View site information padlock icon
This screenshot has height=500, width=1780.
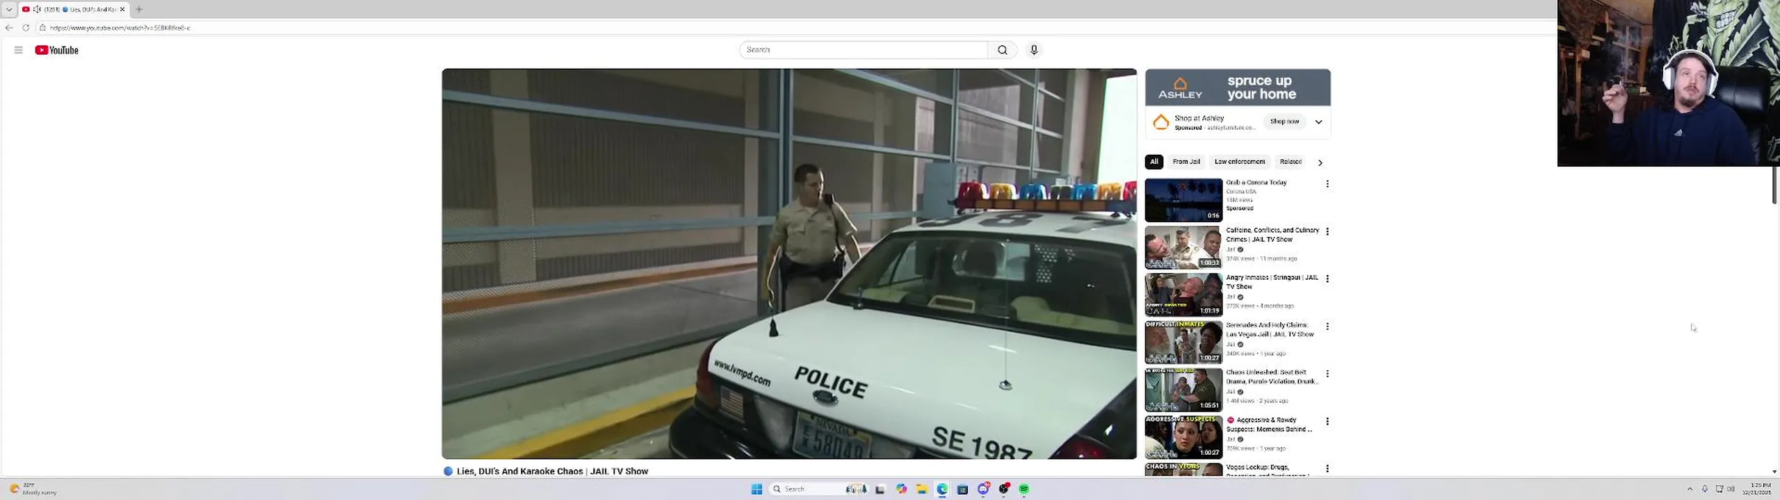pos(42,28)
